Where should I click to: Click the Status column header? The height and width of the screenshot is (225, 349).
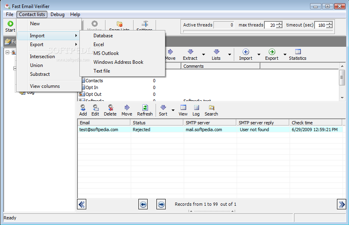[157, 123]
